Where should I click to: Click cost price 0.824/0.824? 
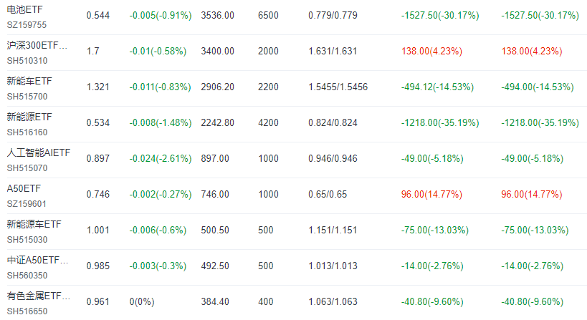(333, 123)
